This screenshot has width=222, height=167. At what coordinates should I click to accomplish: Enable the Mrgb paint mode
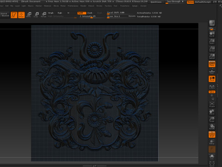(x=51, y=13)
